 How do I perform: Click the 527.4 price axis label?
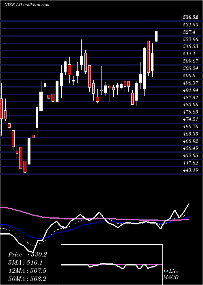point(189,32)
